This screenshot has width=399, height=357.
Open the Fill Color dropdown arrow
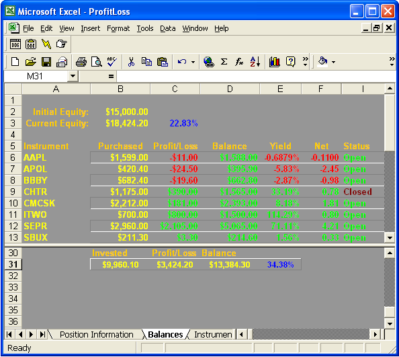[x=334, y=62]
